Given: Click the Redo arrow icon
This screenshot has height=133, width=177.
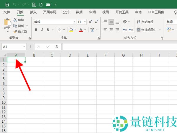Looking at the screenshot, I should point(24,4).
